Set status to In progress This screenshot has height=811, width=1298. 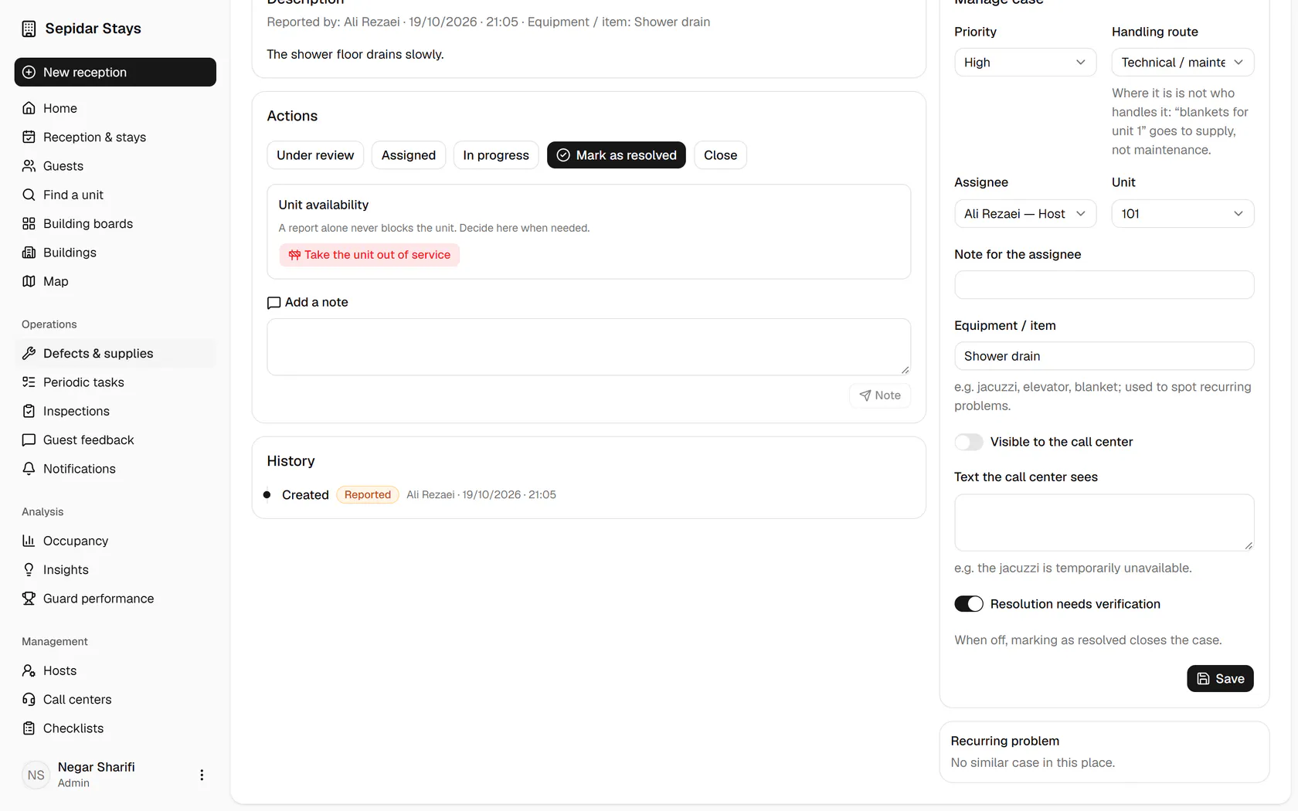496,155
